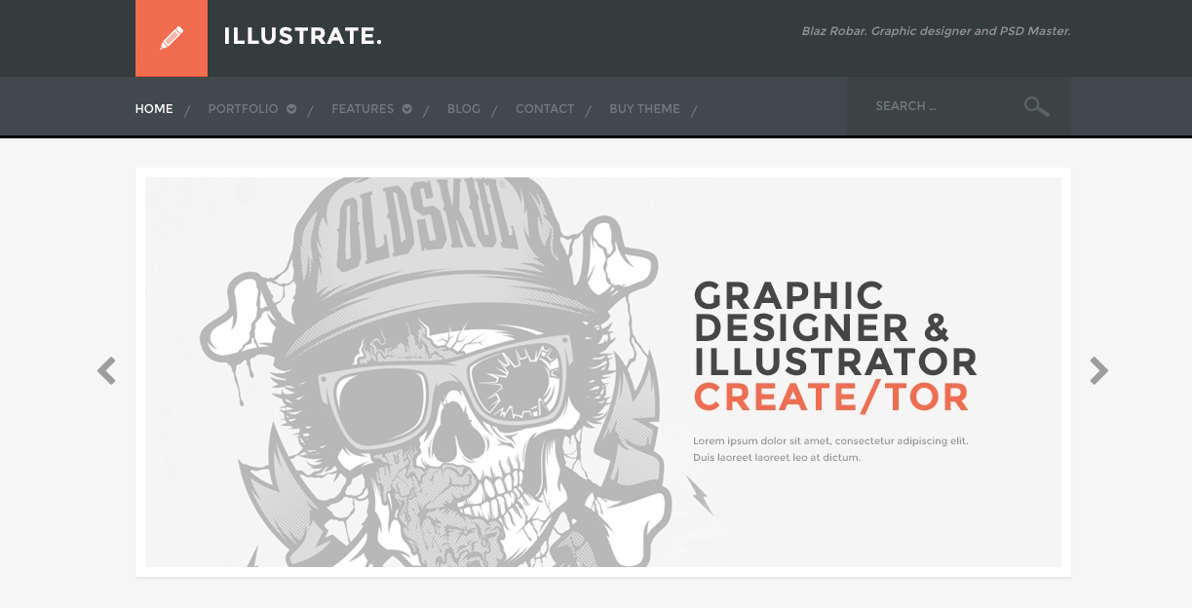
Task: Open the Features menu item
Action: [363, 109]
